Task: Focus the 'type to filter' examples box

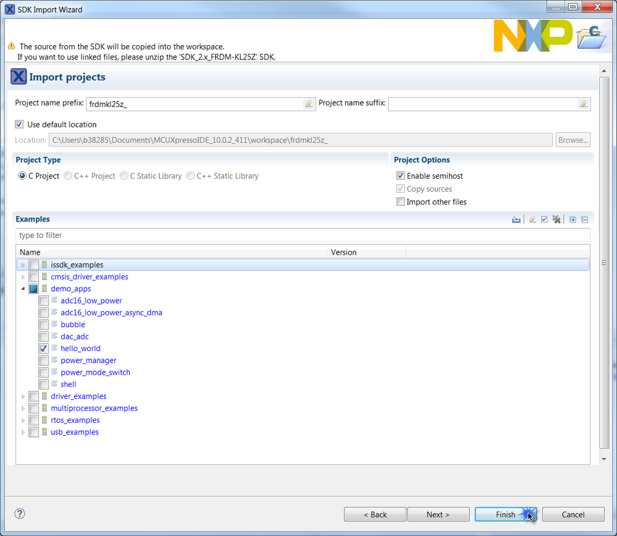Action: (303, 235)
